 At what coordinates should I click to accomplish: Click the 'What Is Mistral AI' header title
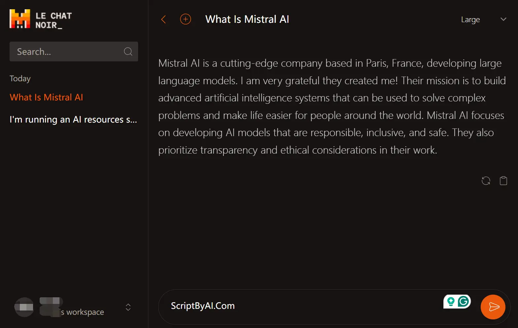(247, 19)
